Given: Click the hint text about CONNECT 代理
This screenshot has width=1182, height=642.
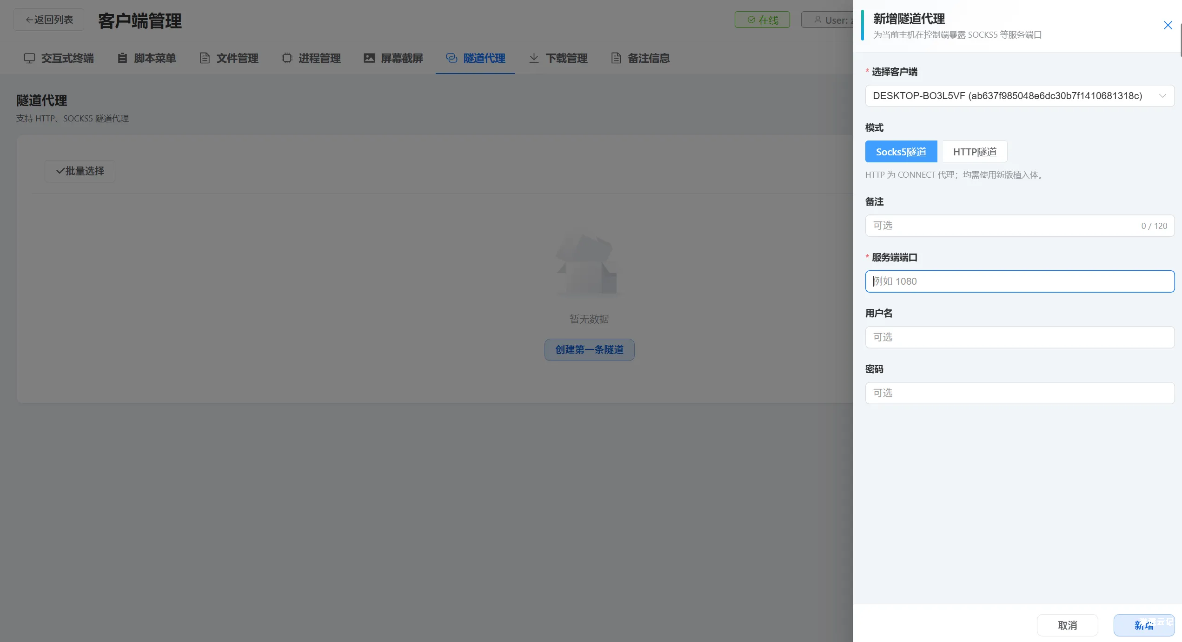Looking at the screenshot, I should click(x=956, y=175).
